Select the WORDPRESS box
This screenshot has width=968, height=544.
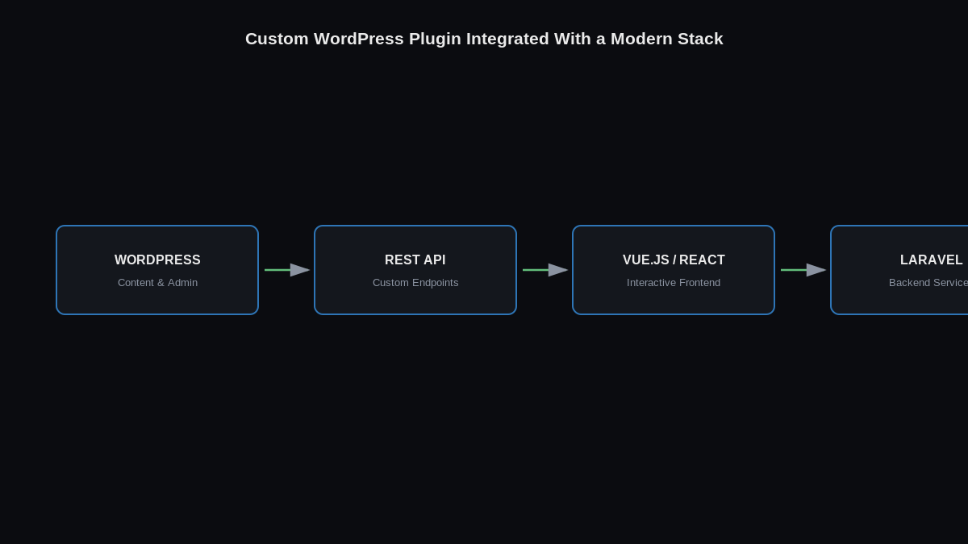tap(157, 270)
